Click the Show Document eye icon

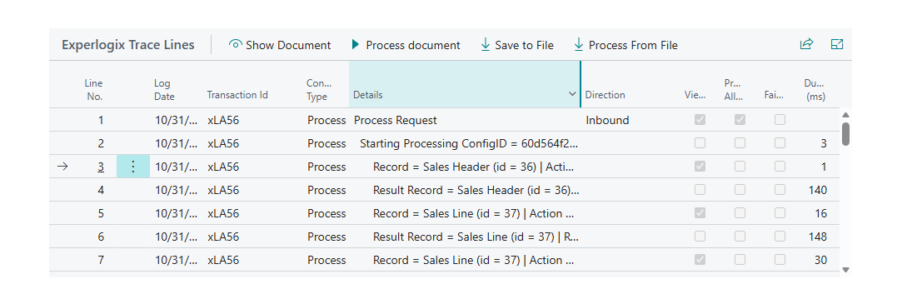coord(235,44)
